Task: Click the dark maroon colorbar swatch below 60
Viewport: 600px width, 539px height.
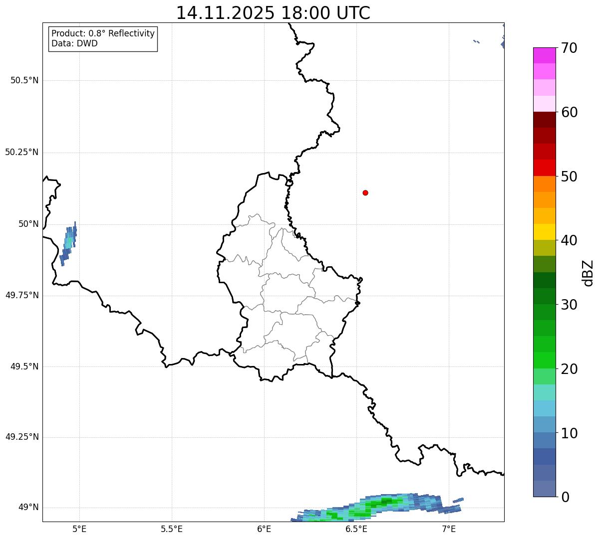Action: coord(544,120)
